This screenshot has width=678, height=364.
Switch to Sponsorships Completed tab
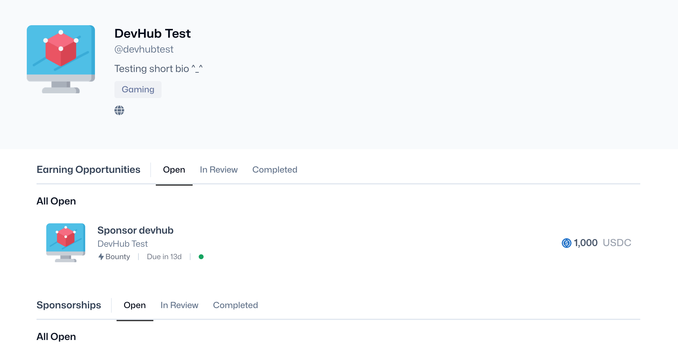[236, 305]
